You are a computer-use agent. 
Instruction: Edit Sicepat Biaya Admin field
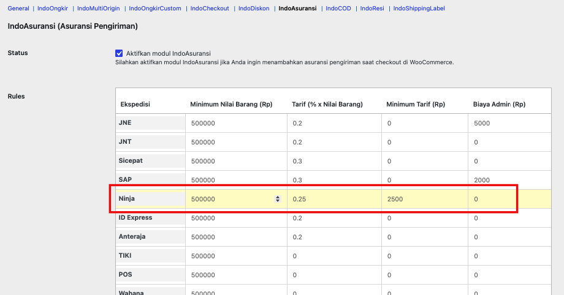coord(509,162)
